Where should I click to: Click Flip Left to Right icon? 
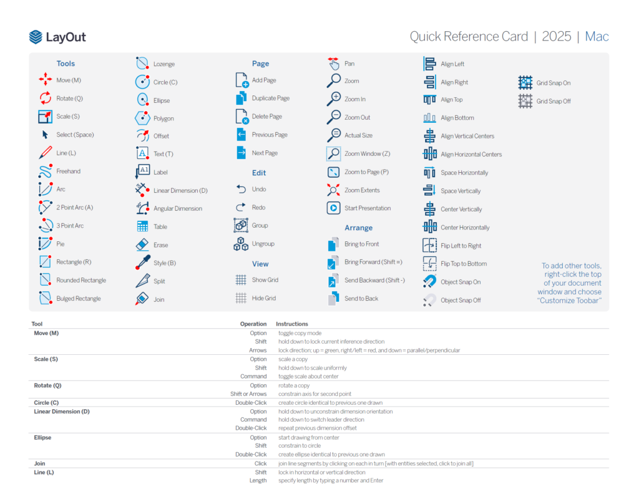pyautogui.click(x=429, y=245)
